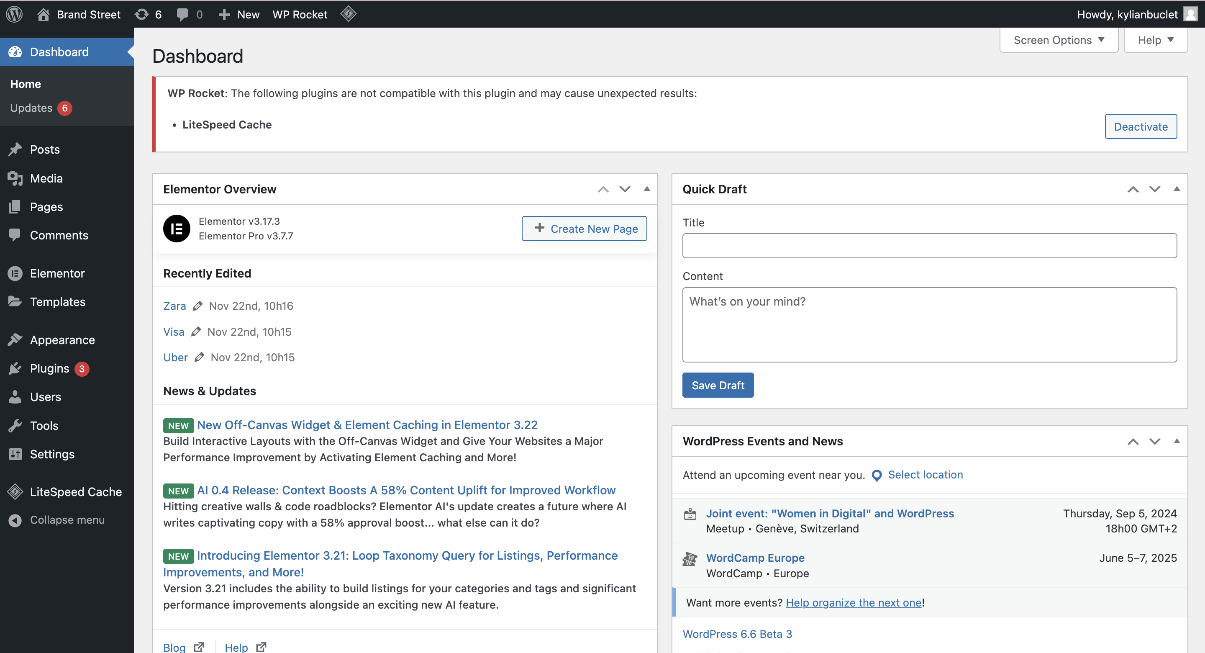Deactivate the LiteSpeed Cache plugin

pos(1141,126)
